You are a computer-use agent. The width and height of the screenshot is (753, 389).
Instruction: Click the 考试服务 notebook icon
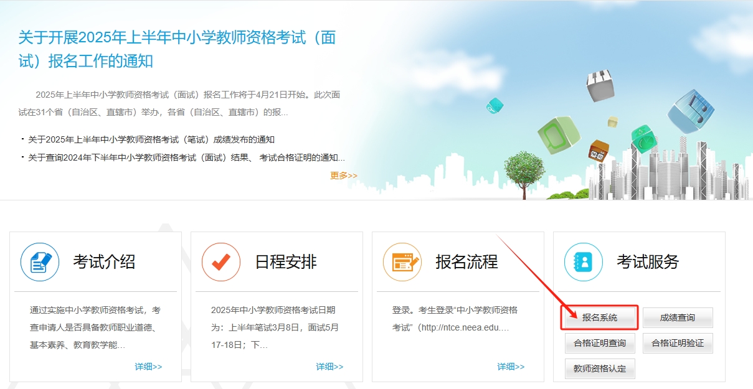tap(584, 262)
